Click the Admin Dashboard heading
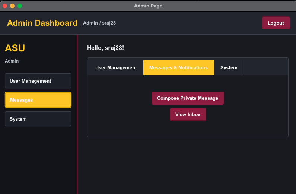Viewport: 296px width, 194px height. pyautogui.click(x=42, y=23)
